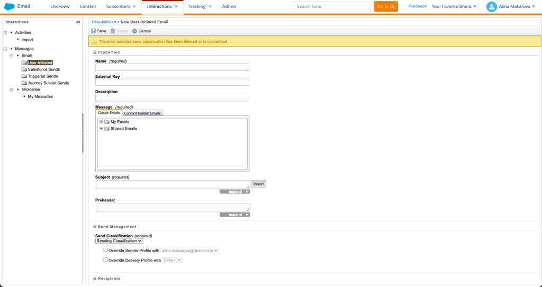Click the orange Search button

tap(386, 6)
